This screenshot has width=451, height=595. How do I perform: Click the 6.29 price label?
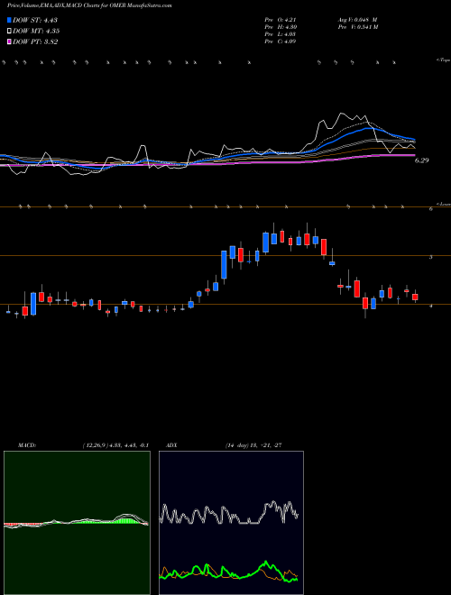(x=421, y=160)
